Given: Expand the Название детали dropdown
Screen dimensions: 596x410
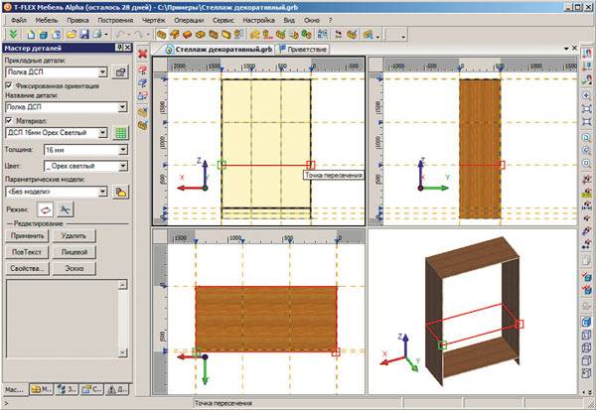Looking at the screenshot, I should pos(122,107).
